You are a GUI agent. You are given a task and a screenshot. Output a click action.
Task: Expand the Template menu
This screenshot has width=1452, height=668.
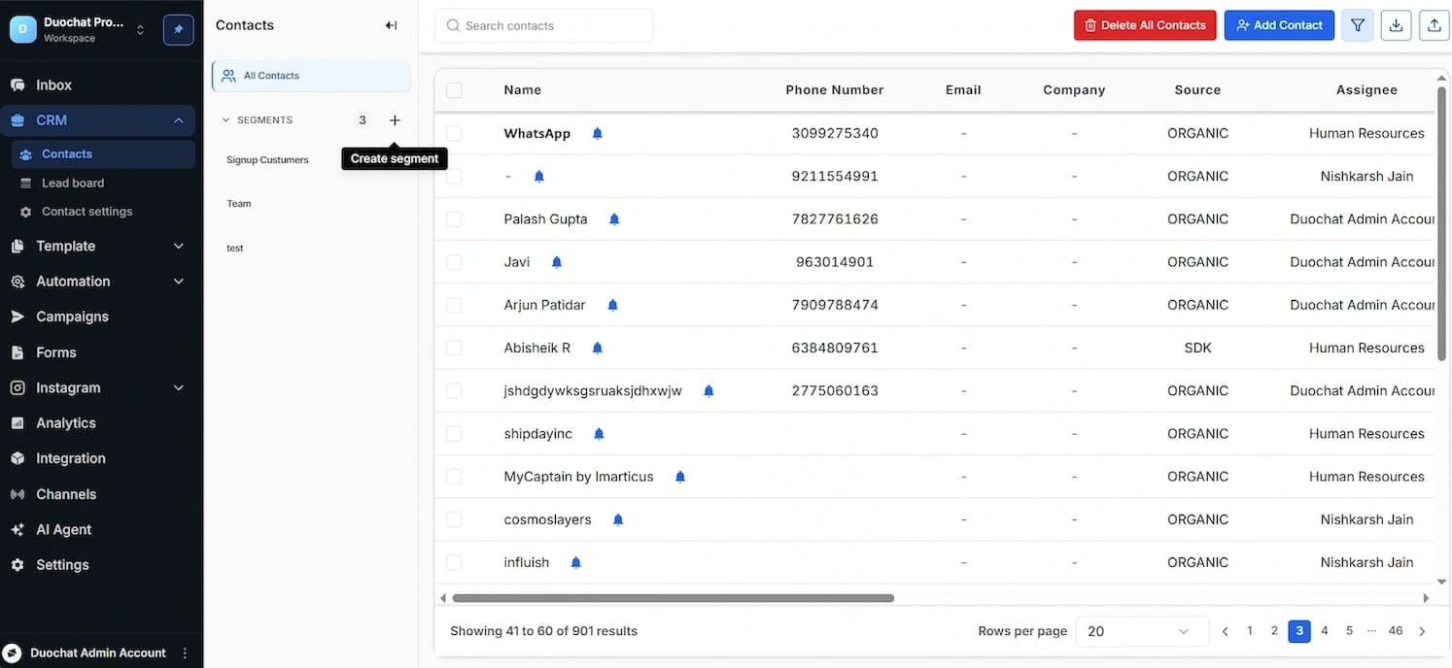(178, 247)
